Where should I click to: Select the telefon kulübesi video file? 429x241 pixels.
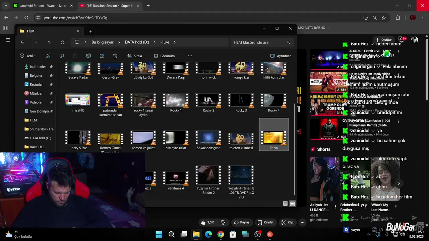tap(241, 140)
